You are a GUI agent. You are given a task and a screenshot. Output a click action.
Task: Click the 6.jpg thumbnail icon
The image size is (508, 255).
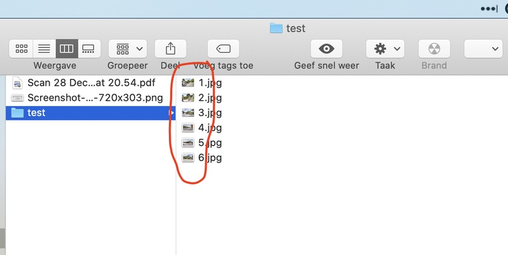pos(187,158)
